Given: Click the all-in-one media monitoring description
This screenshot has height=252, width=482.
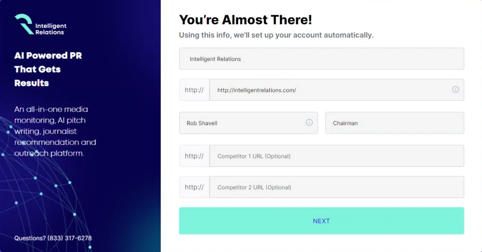Looking at the screenshot, I should [55, 131].
